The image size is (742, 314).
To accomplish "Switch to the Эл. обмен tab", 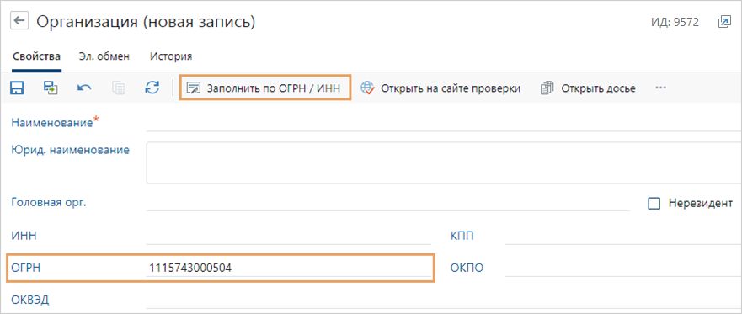I will (104, 56).
